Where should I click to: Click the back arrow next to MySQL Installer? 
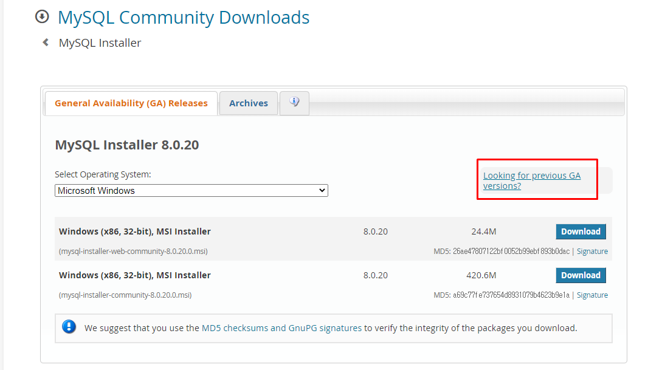coord(46,42)
